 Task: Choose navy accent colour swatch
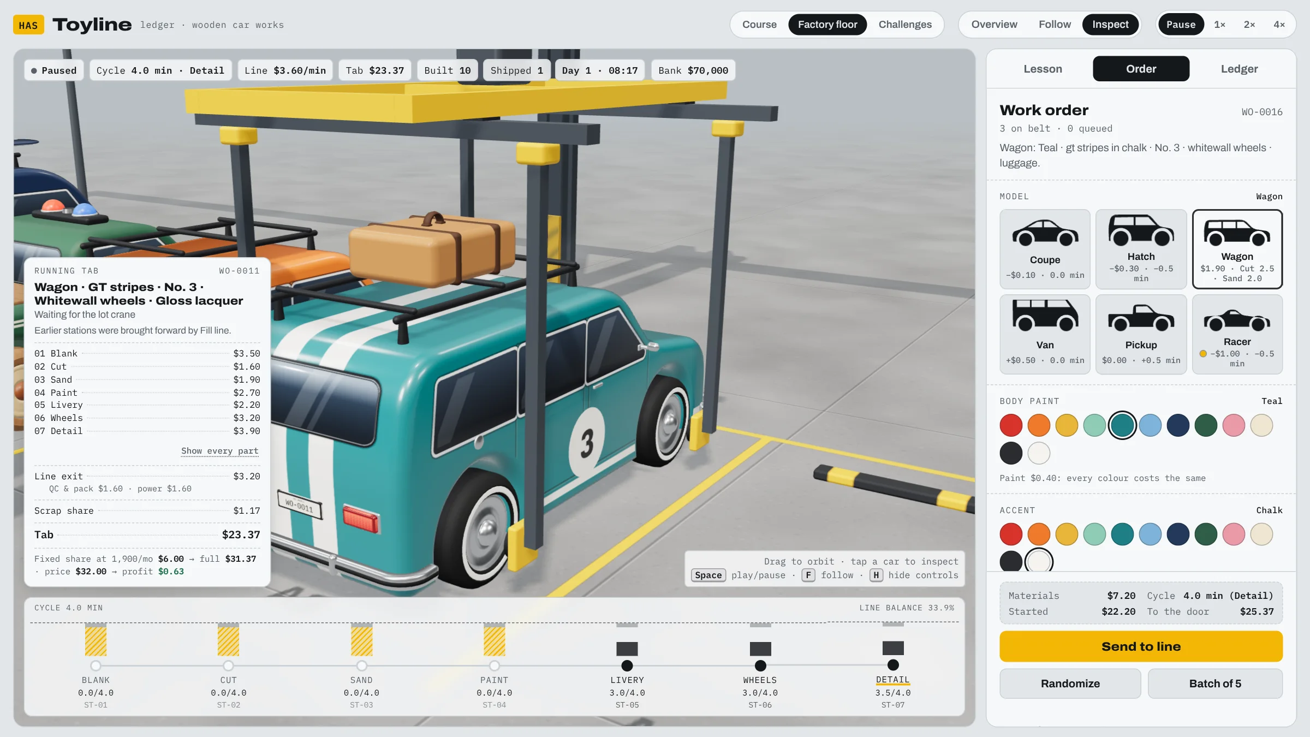coord(1178,534)
